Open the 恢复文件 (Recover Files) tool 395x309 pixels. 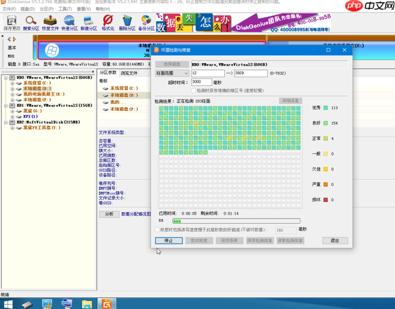50,23
